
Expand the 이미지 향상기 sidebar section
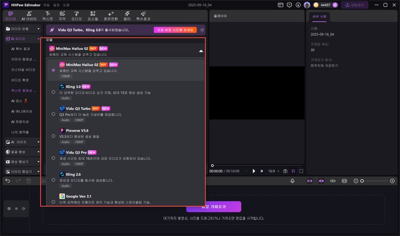[22, 172]
